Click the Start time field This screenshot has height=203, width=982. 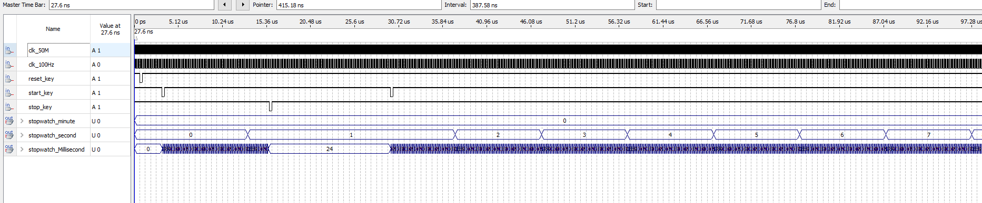(739, 5)
